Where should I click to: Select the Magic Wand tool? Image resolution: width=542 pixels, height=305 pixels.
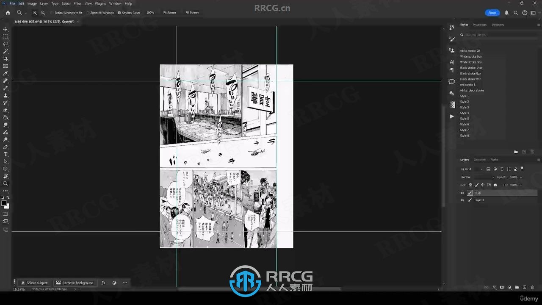[6, 51]
